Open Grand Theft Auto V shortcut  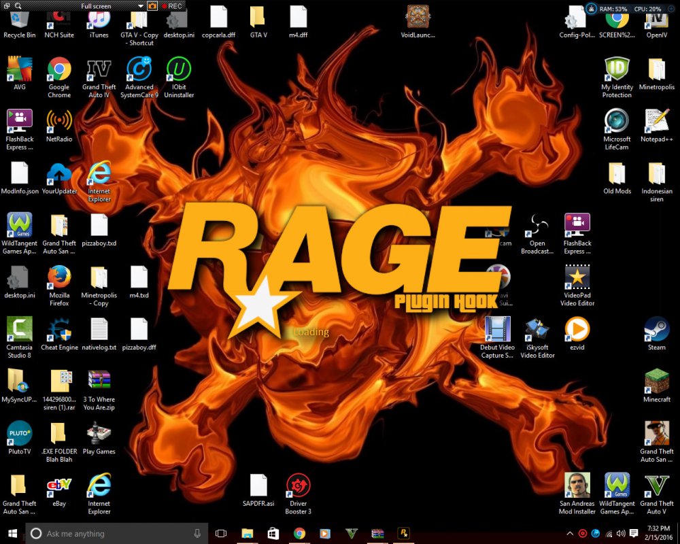coord(657,494)
